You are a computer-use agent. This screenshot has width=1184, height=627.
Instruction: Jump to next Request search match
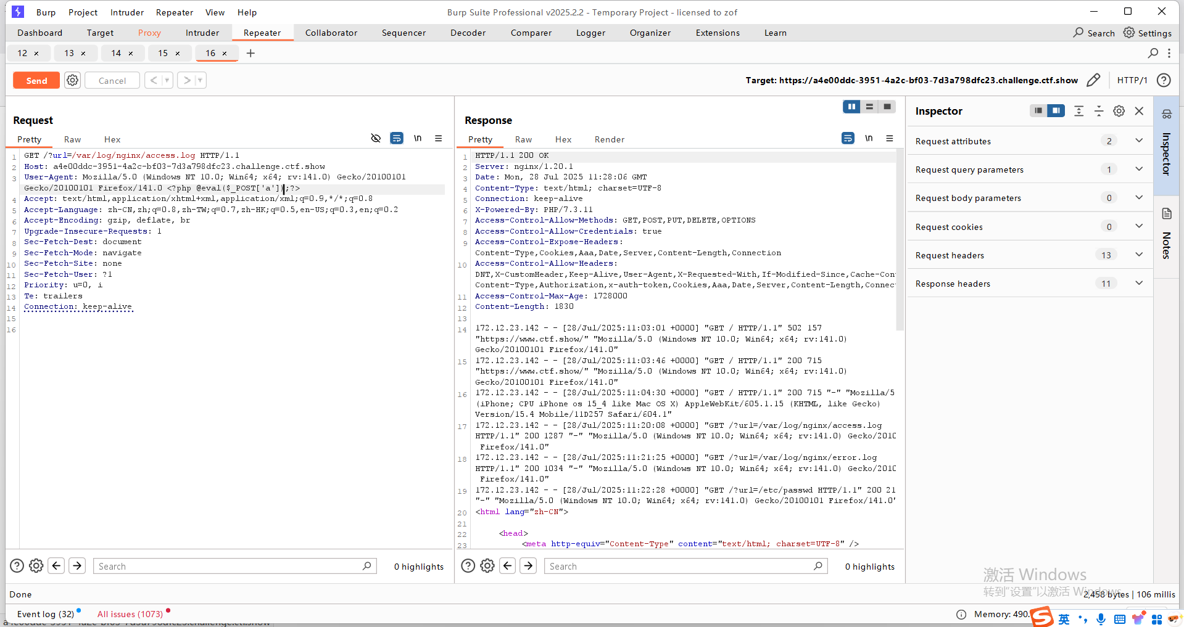[77, 565]
